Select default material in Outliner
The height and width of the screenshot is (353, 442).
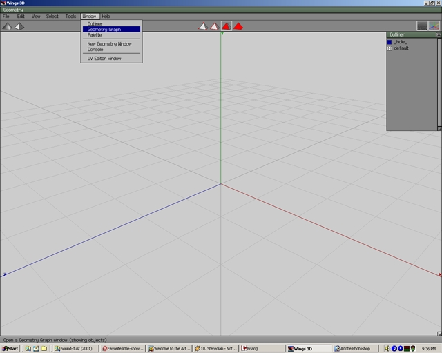tap(401, 48)
